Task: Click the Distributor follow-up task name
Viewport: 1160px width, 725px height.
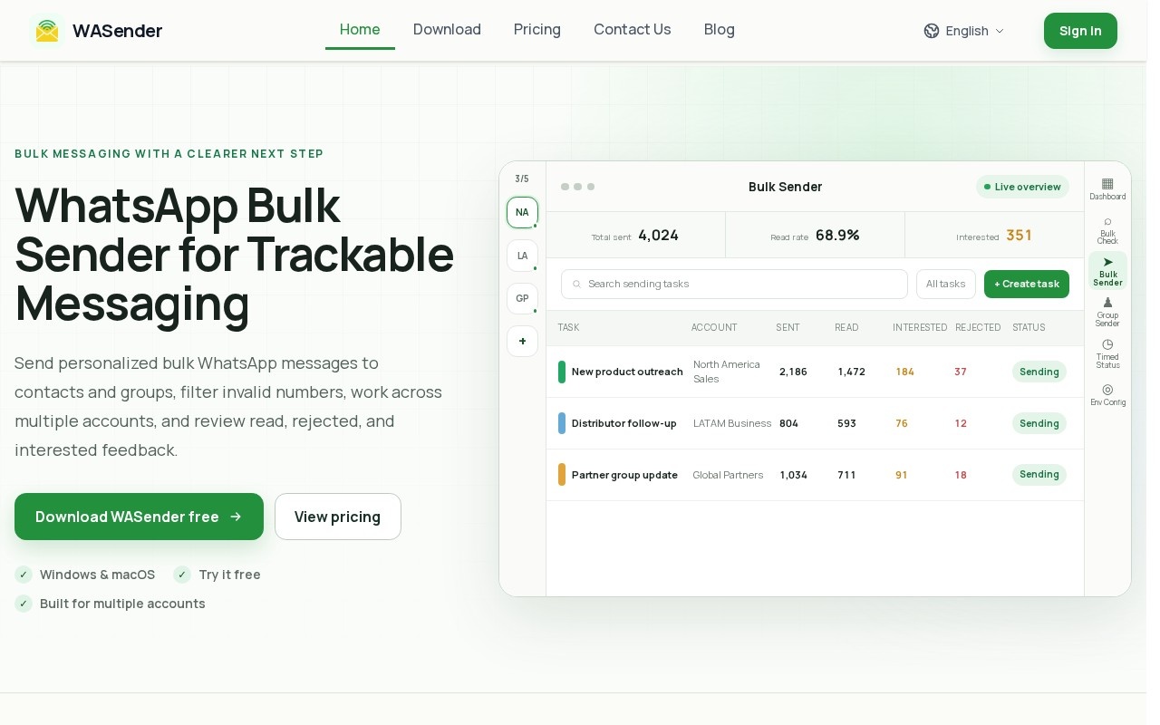Action: pyautogui.click(x=624, y=423)
